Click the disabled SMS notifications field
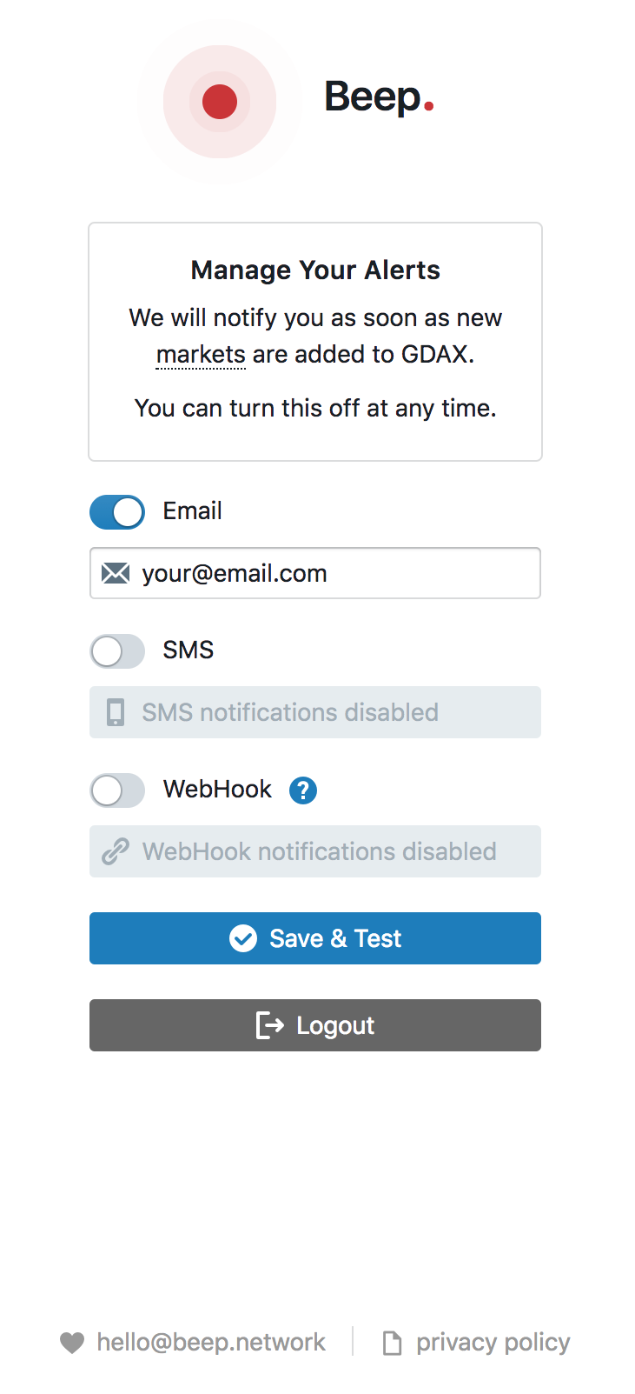This screenshot has height=1394, width=635. pos(330,712)
